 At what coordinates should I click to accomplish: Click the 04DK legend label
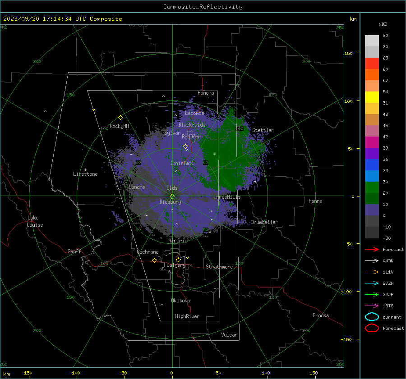[388, 261]
